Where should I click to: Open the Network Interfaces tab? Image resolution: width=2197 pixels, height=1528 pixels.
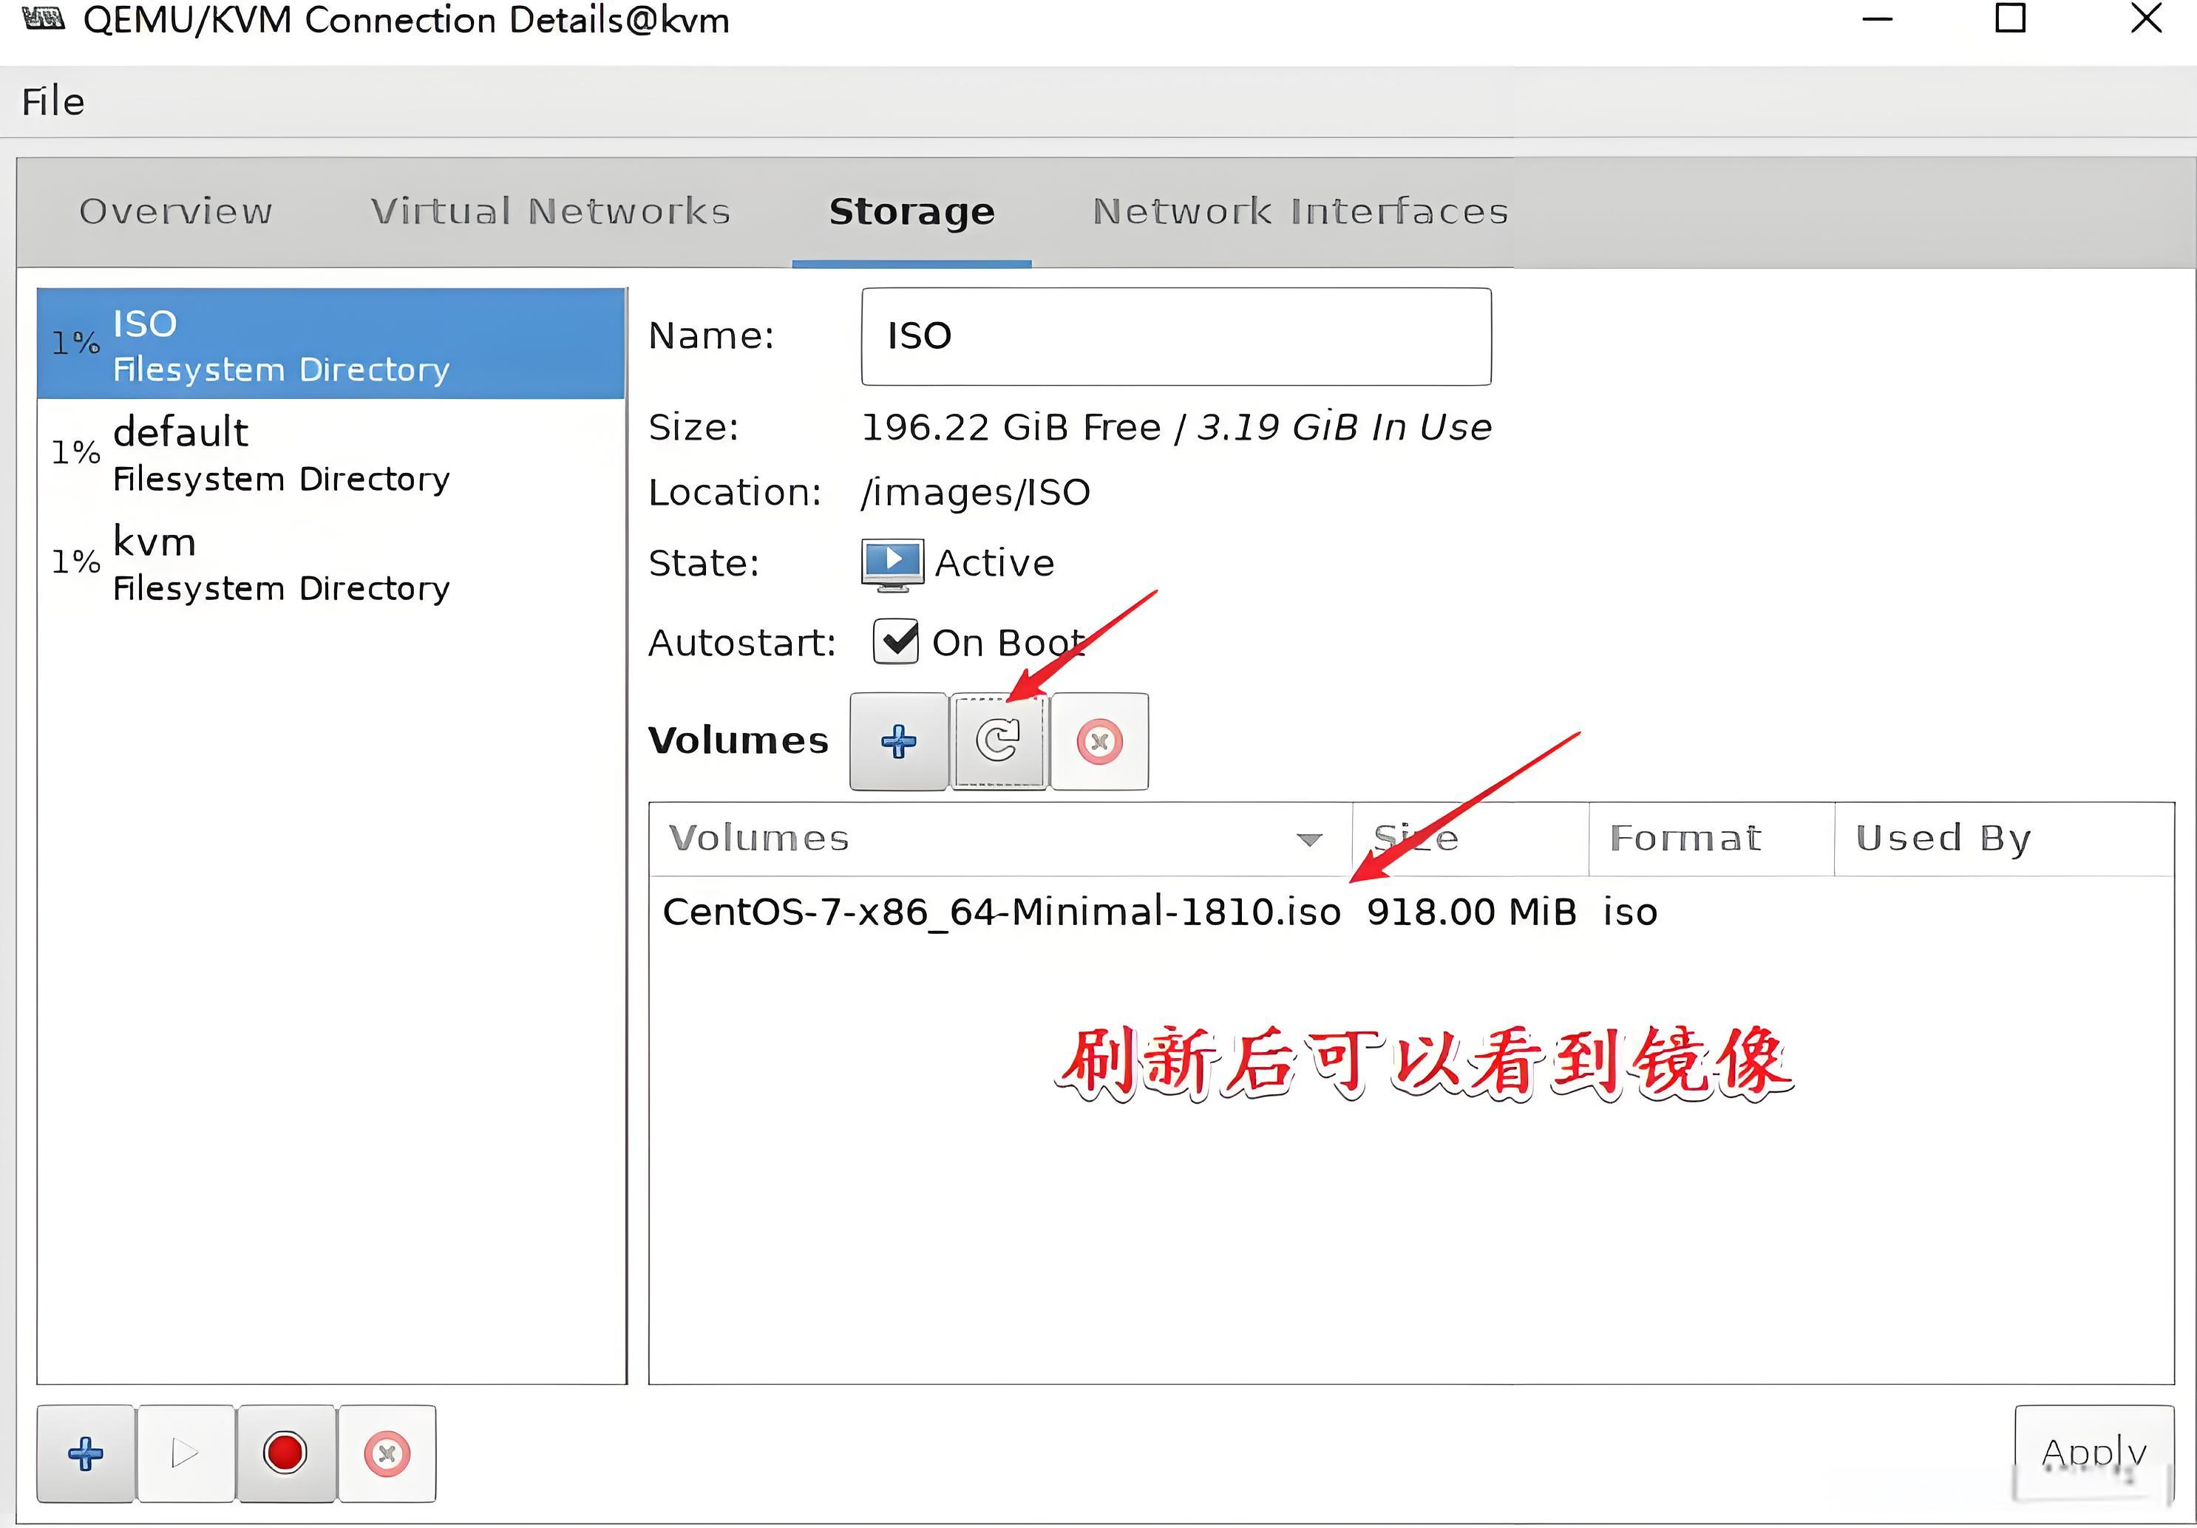(1300, 211)
